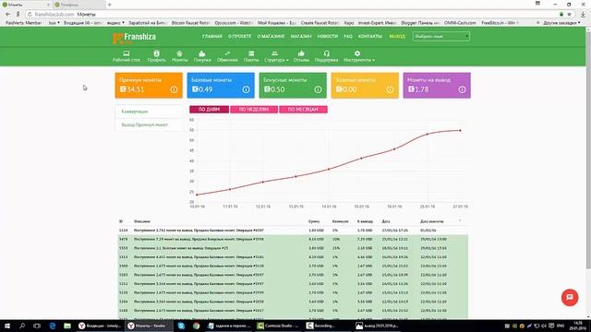This screenshot has height=332, width=591.
Task: Select the Премиум монеты 34.51 card
Action: [149, 86]
